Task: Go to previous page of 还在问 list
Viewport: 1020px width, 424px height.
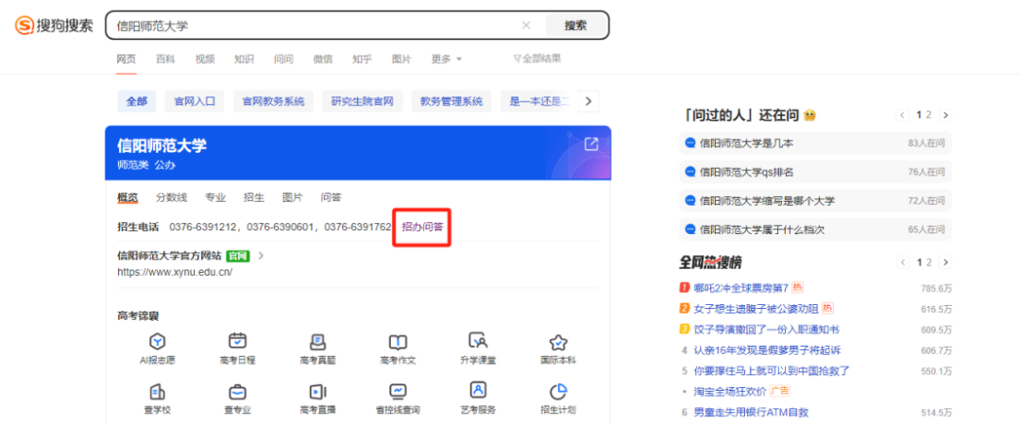Action: [x=903, y=115]
